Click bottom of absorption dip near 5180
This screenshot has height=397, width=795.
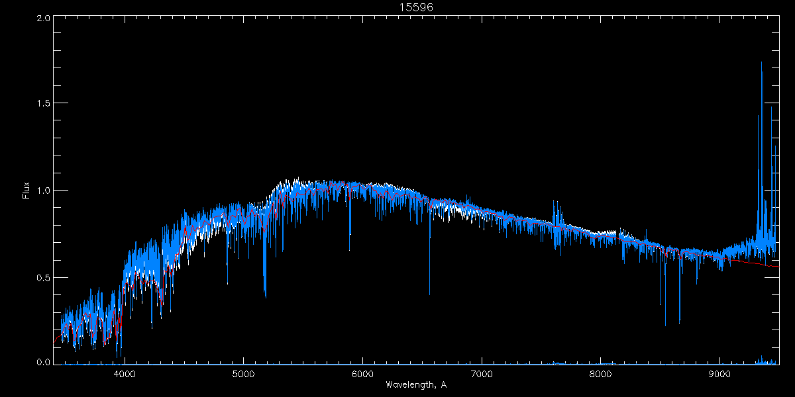[x=265, y=296]
